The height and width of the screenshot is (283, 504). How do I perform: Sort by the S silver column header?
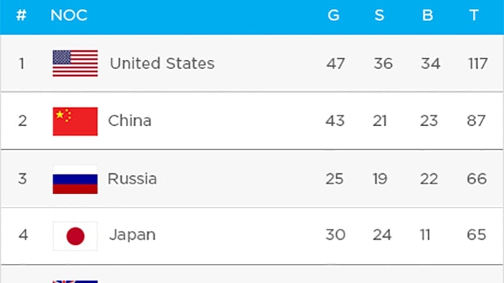click(379, 16)
